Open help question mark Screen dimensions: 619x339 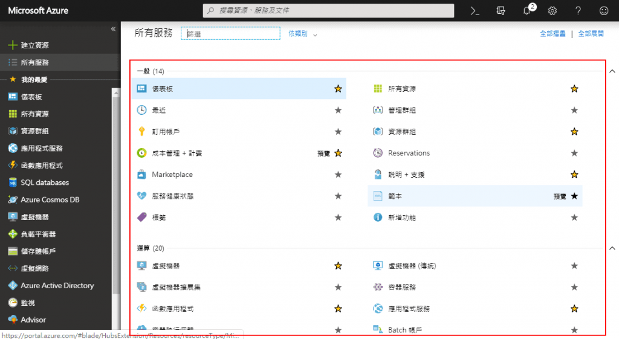tap(578, 11)
